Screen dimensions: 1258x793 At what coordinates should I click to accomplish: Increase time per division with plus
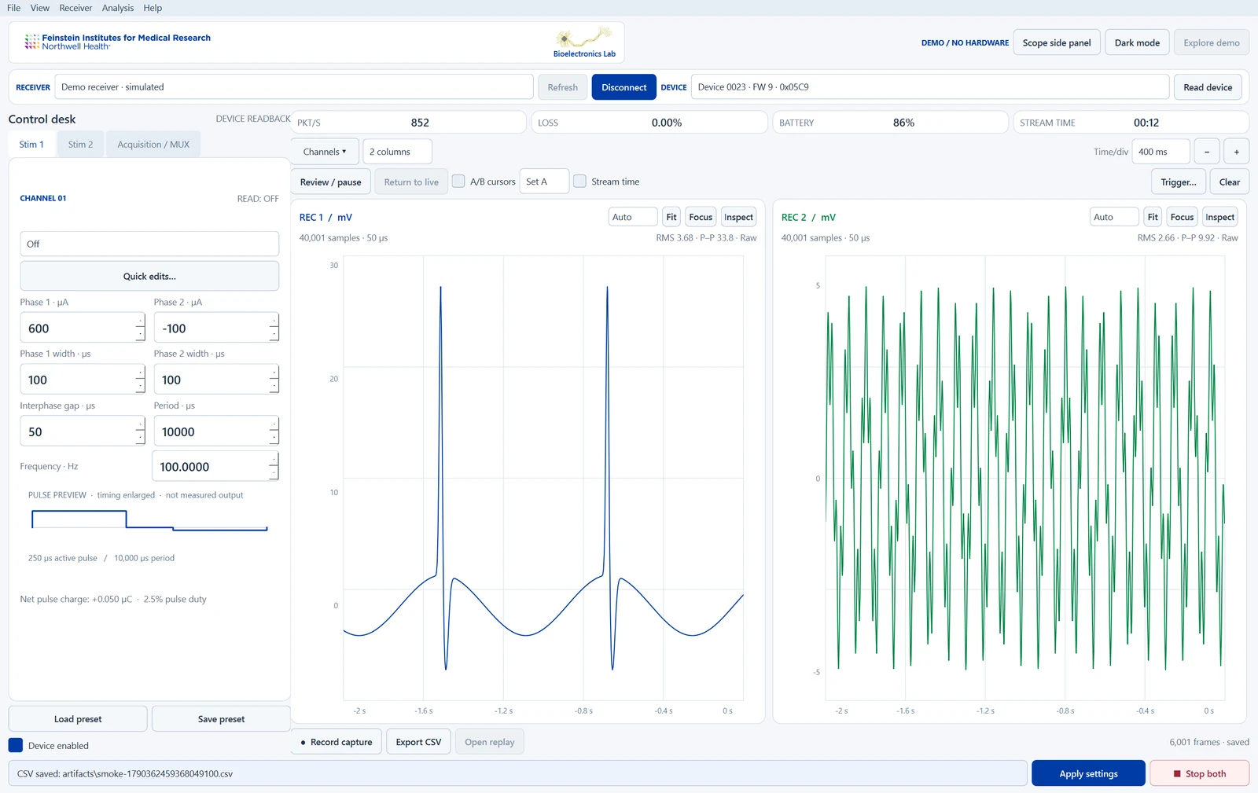click(1237, 152)
